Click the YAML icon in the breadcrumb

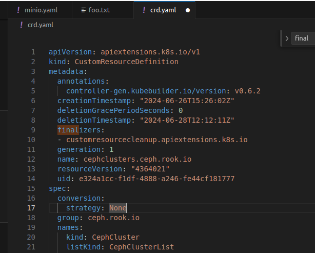21,25
